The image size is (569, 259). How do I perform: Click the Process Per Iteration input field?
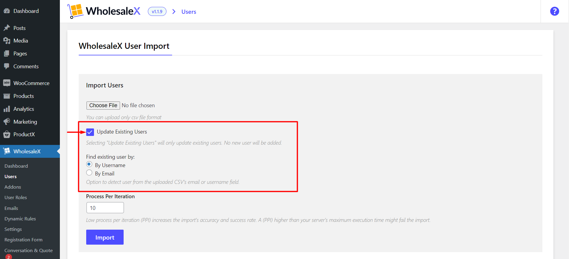105,208
